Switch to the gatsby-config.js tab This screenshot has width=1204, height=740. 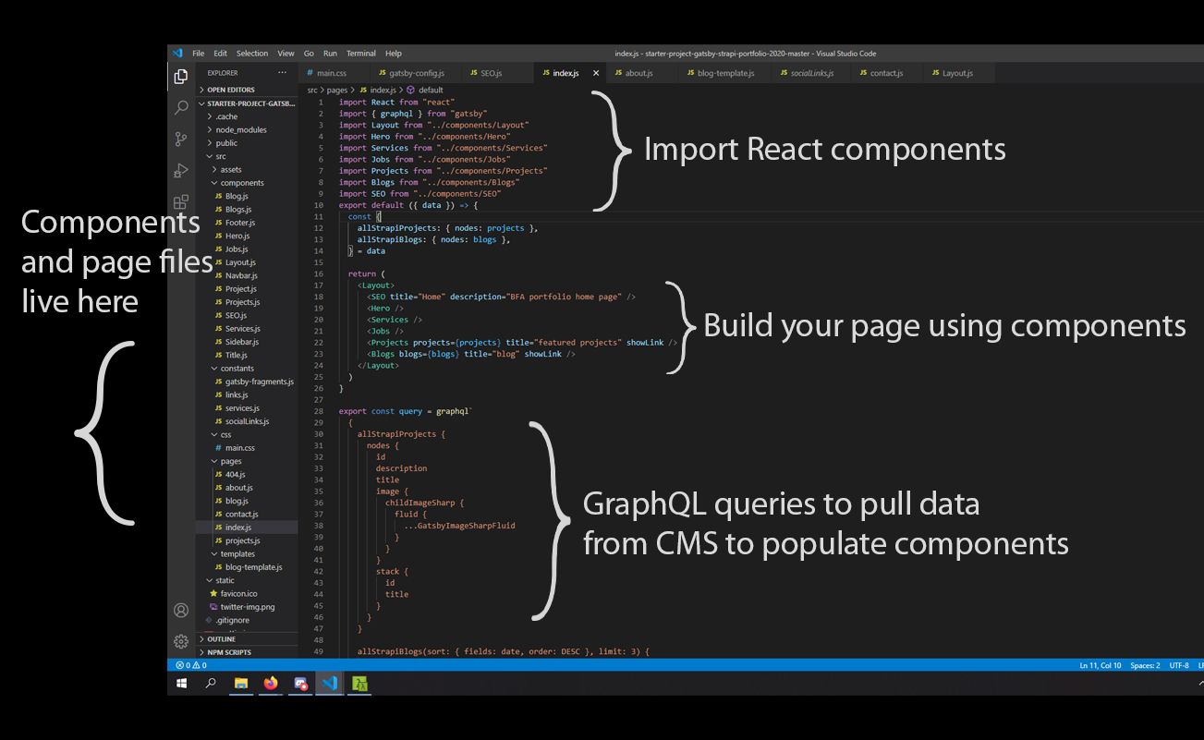point(416,73)
